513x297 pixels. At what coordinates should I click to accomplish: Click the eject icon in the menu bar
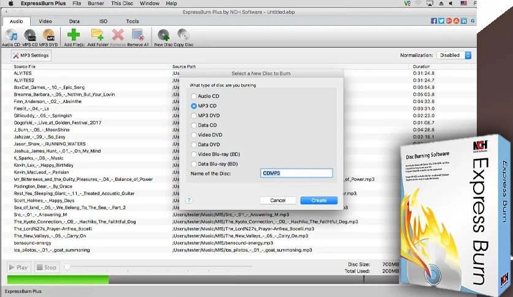coord(441,3)
